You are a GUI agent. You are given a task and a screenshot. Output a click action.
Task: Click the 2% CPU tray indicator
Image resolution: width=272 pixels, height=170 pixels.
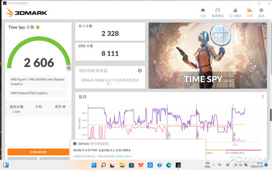tap(207, 165)
